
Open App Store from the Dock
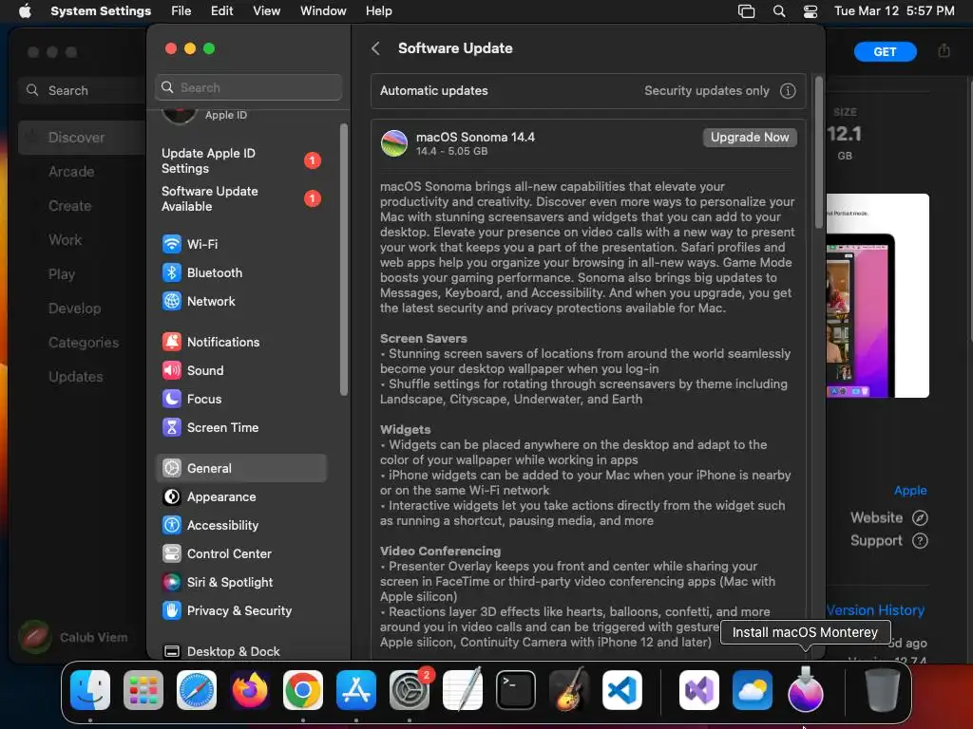click(356, 690)
